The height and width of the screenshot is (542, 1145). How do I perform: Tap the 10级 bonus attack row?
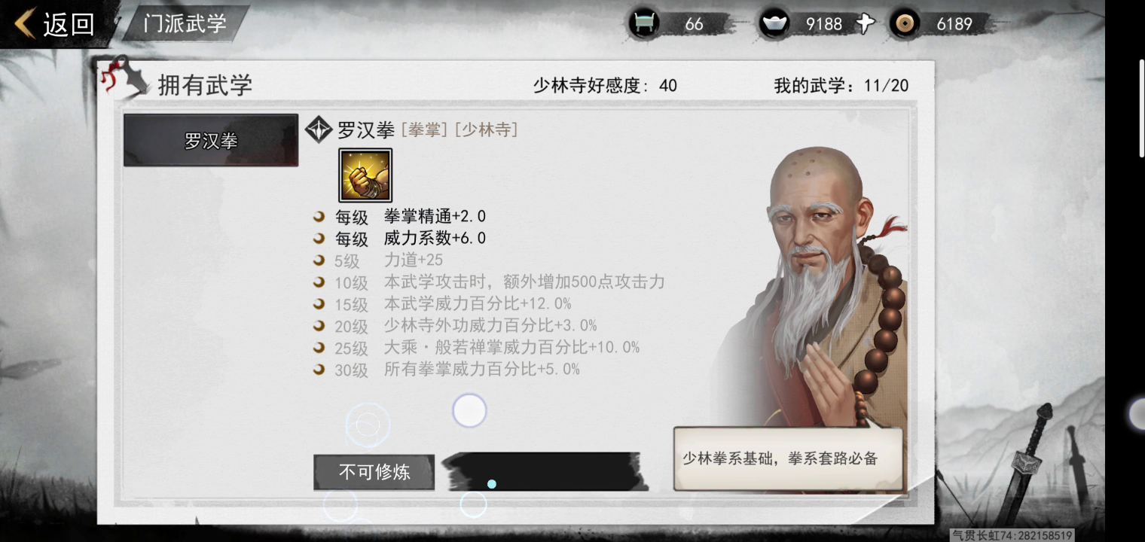click(490, 282)
